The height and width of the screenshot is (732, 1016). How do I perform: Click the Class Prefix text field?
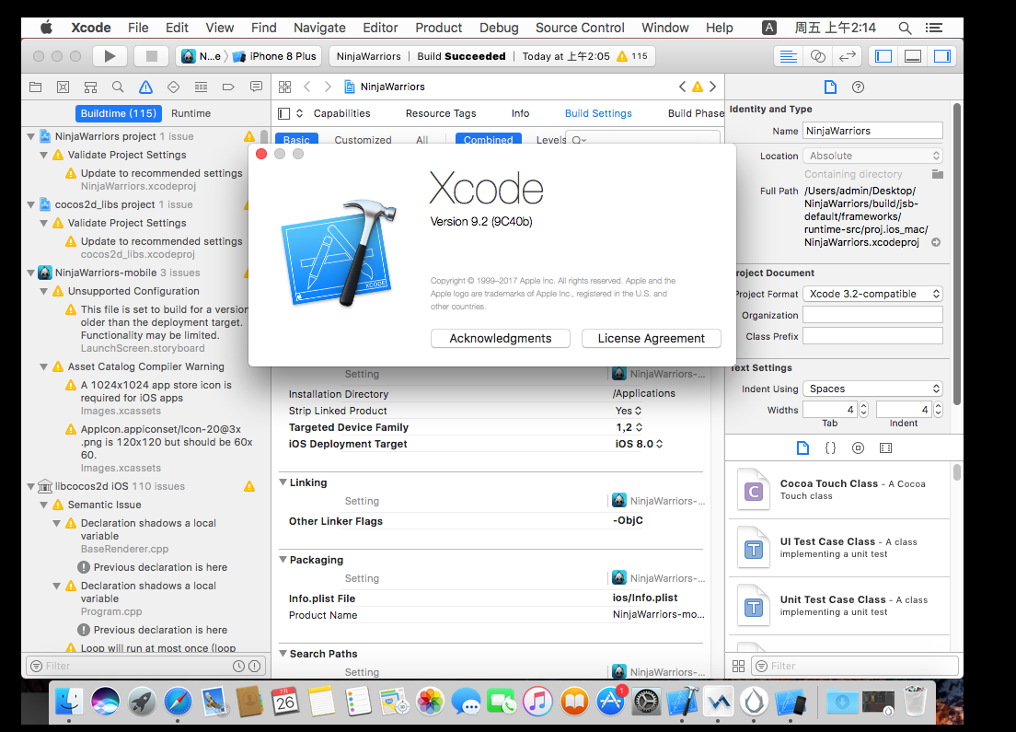[x=872, y=336]
